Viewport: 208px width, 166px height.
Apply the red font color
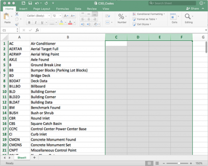tap(70, 22)
